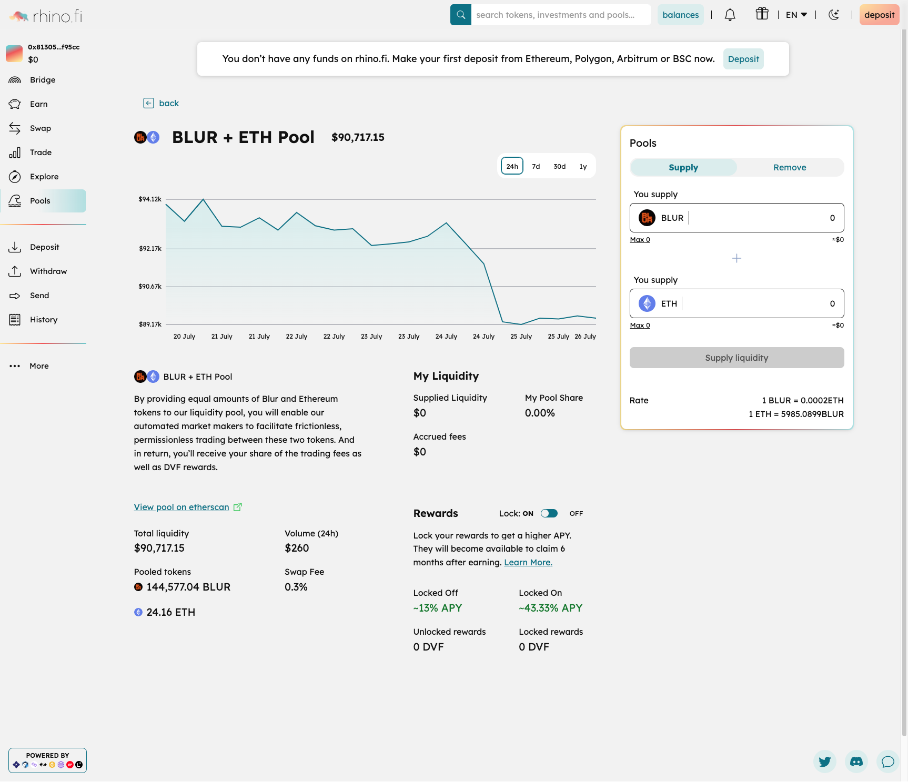Open History in the sidebar
Screen dimensions: 908x782
tap(43, 320)
